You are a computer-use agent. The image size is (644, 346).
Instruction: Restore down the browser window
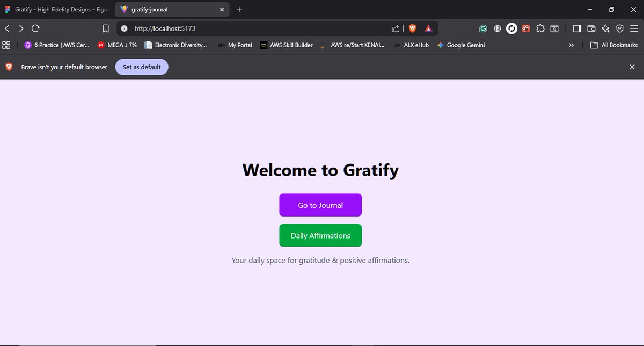click(611, 9)
